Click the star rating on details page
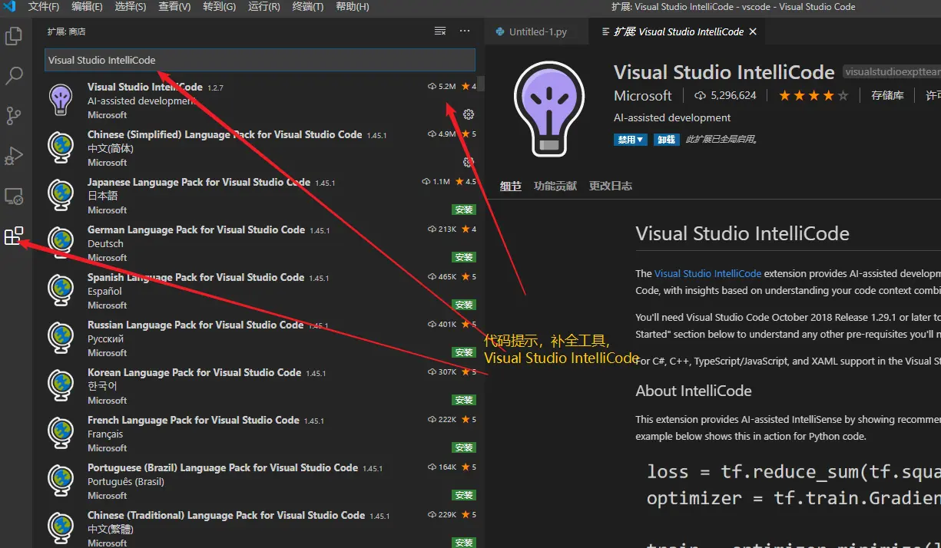Image resolution: width=941 pixels, height=548 pixels. tap(813, 96)
